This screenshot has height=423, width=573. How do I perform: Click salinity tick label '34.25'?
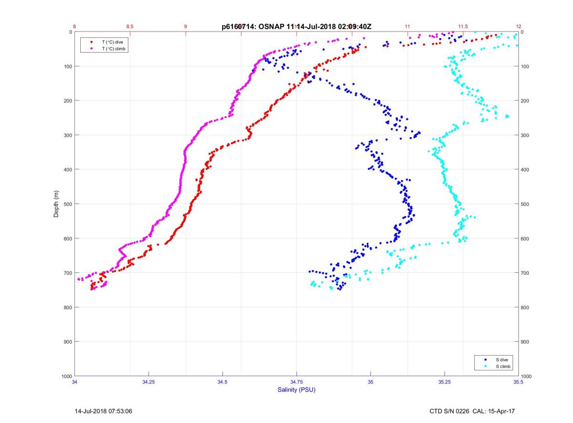click(149, 382)
